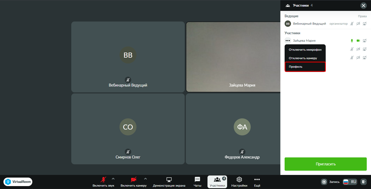Open the Ещё more options menu
This screenshot has width=371, height=189.
(257, 182)
